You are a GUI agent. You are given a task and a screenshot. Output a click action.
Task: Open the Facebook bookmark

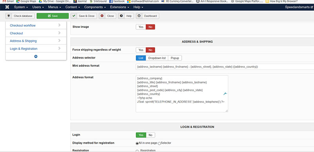pyautogui.click(x=117, y=1)
